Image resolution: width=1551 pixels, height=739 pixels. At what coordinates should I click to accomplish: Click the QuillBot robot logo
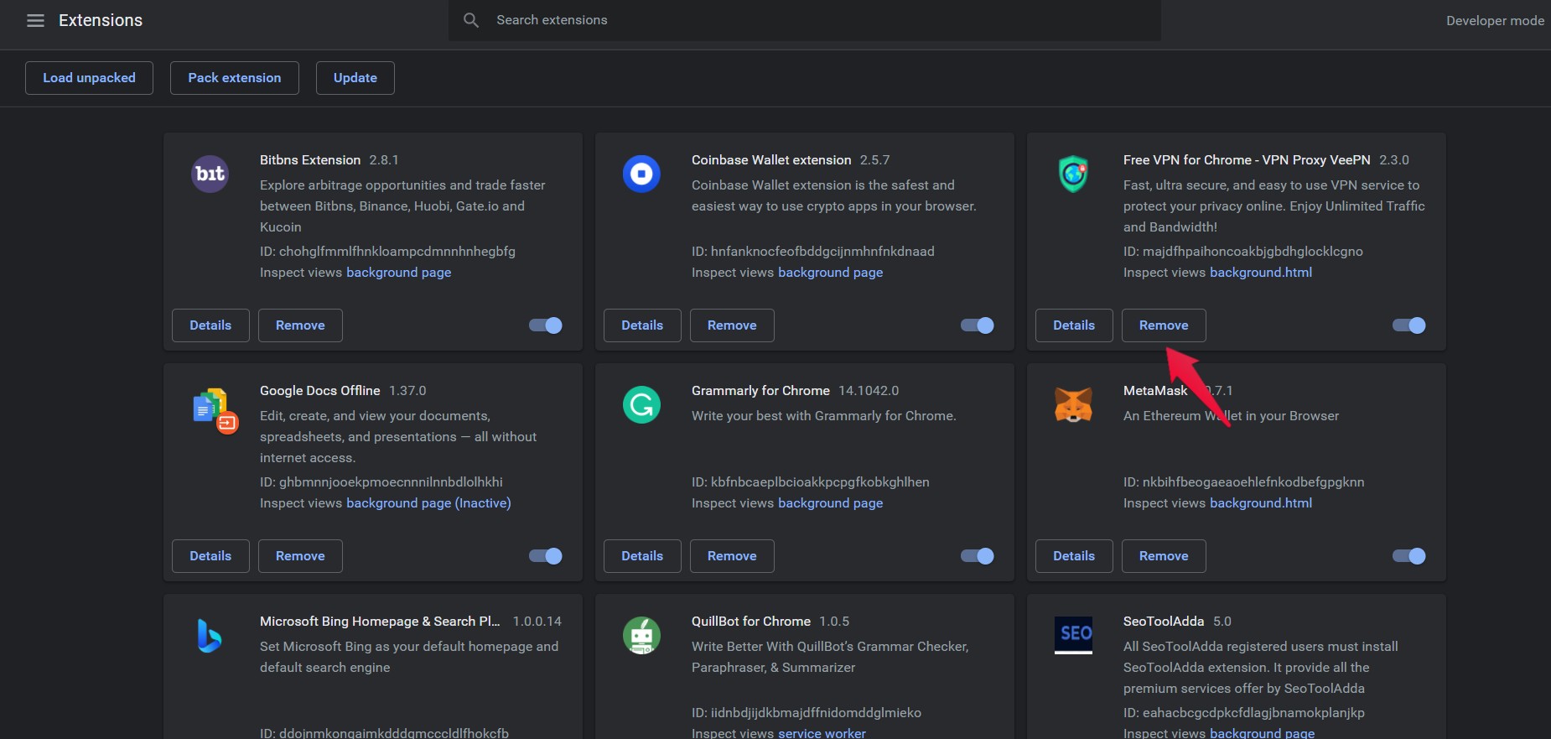(641, 636)
